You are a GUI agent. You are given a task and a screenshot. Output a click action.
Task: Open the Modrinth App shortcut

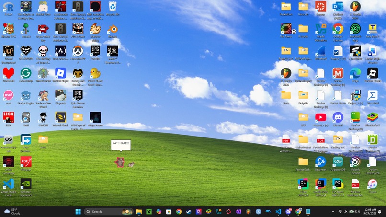coord(355,29)
